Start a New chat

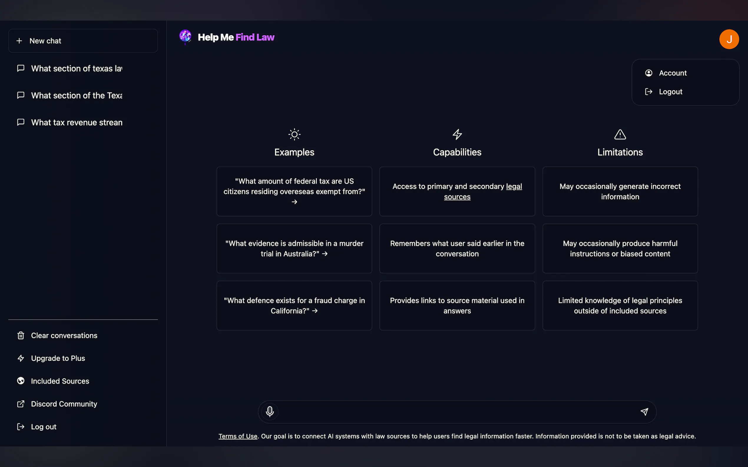[83, 41]
